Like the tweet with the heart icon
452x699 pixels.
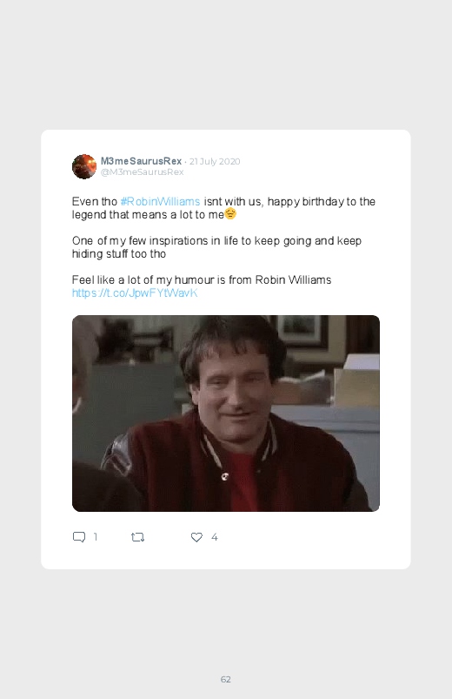[196, 537]
